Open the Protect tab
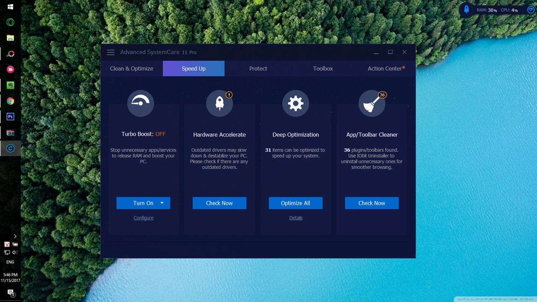The height and width of the screenshot is (302, 537). click(258, 68)
